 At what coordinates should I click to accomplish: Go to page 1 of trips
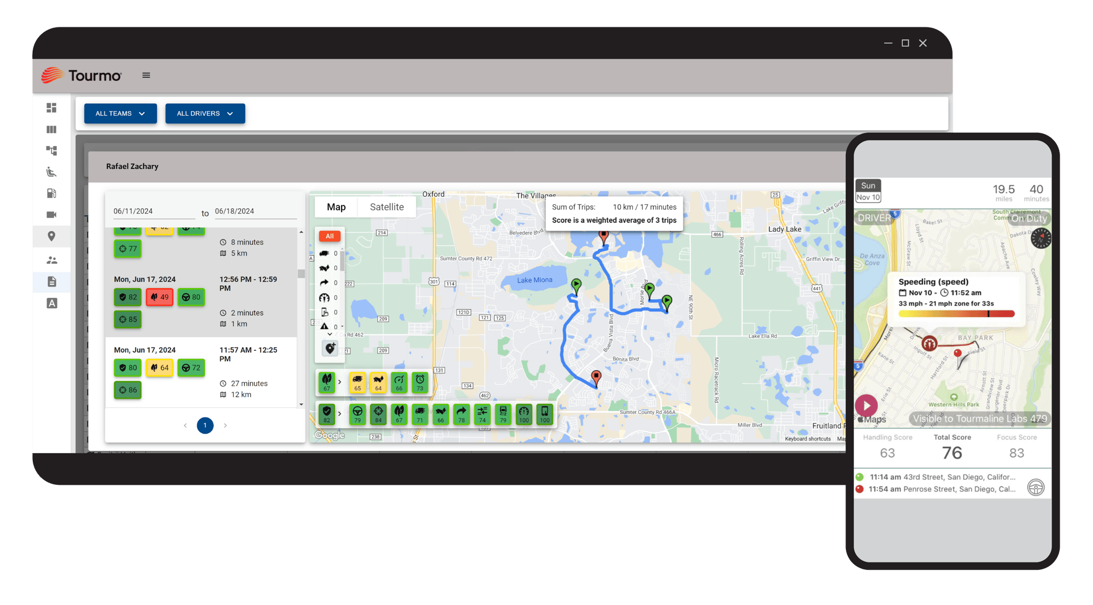click(205, 425)
